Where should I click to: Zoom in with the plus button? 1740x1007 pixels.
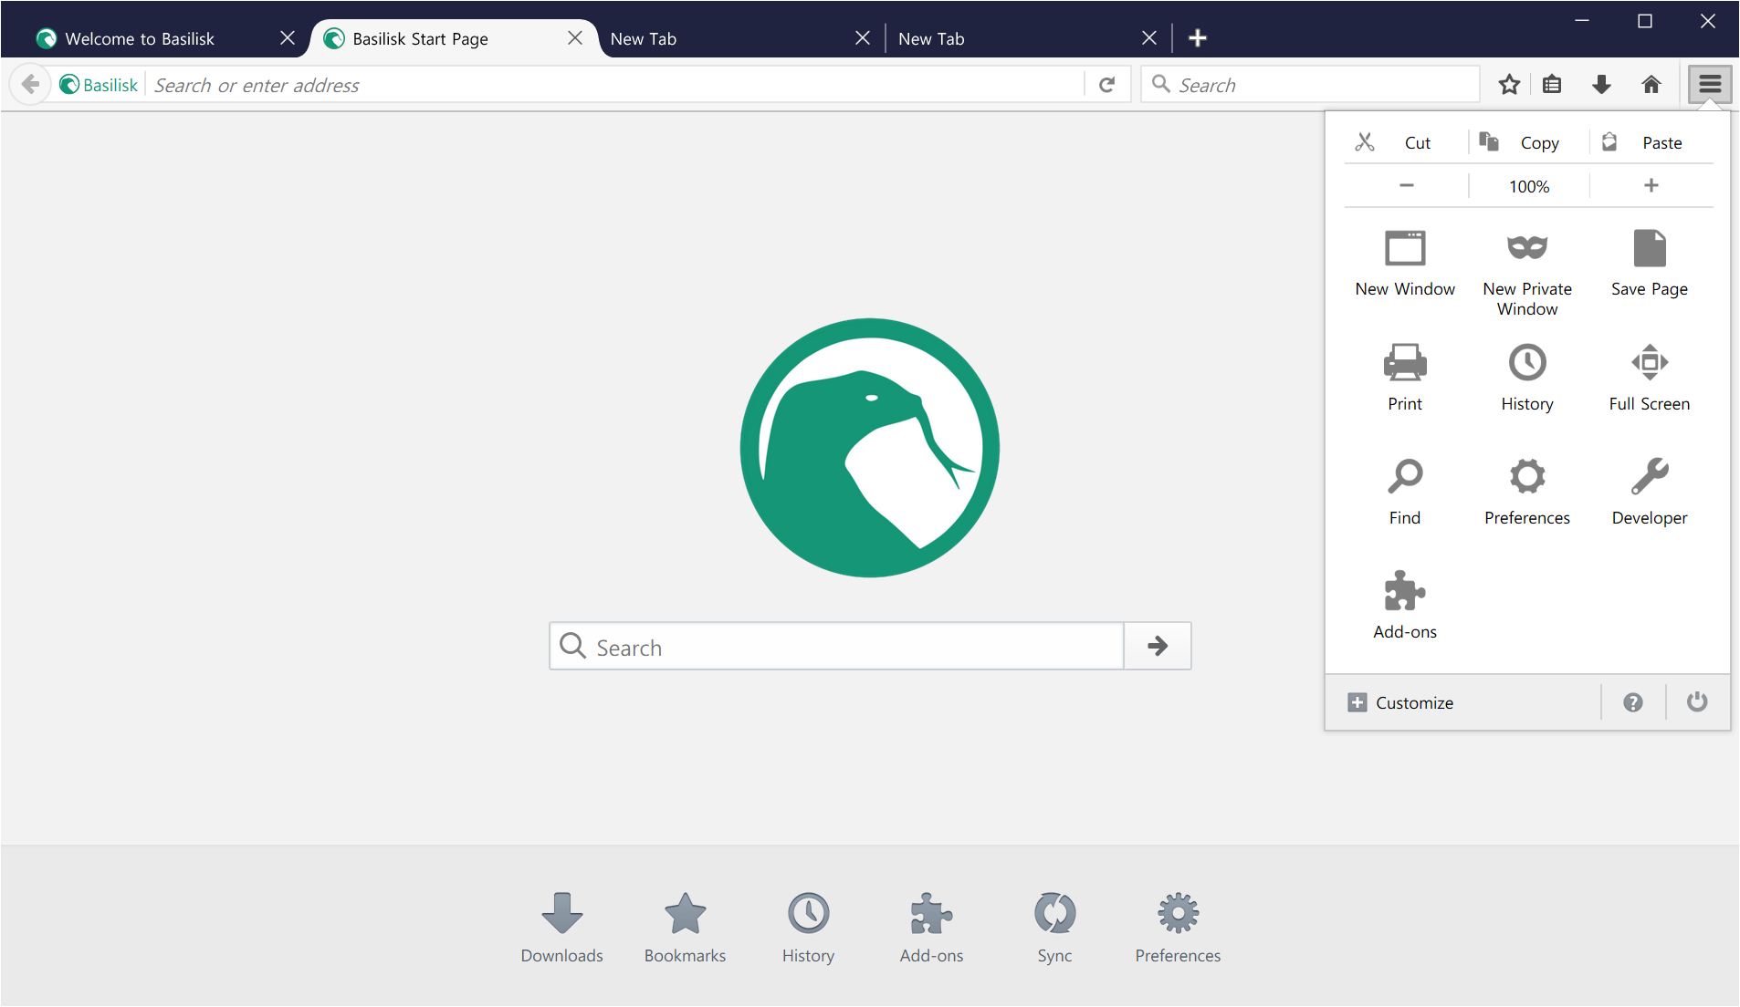[1651, 186]
